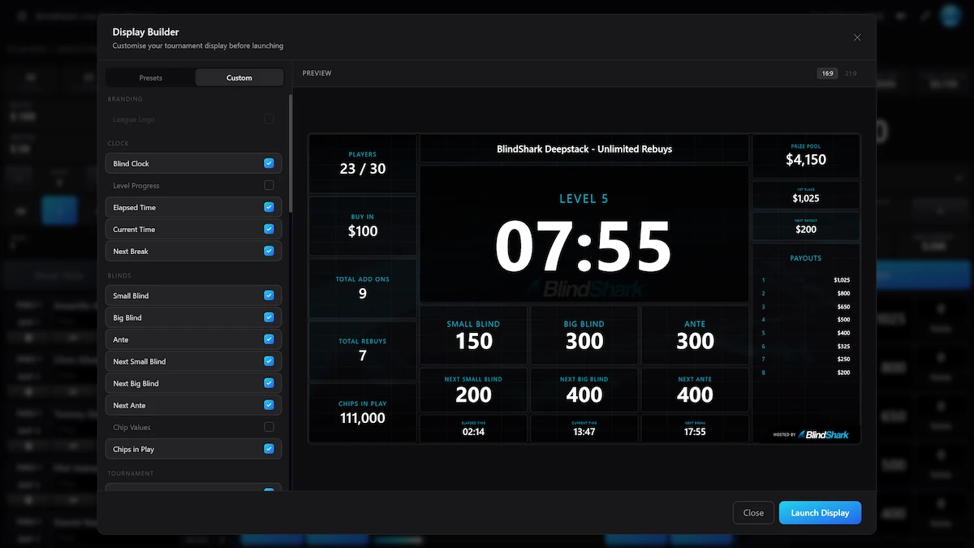Enable the League Logo checkbox
974x548 pixels.
[269, 119]
